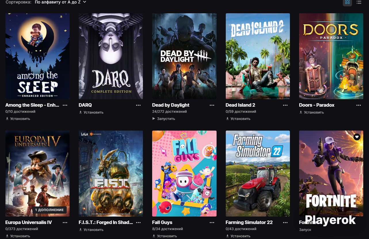Screen dimensions: 369x239
Task: Expand the alphabetical sort order dropdown
Action: coord(60,2)
